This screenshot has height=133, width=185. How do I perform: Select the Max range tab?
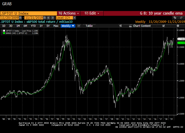pos(56,26)
